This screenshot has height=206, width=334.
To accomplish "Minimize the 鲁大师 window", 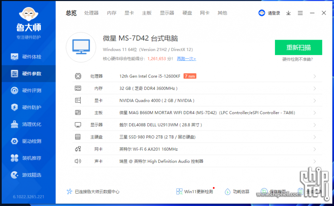I will pos(312,13).
